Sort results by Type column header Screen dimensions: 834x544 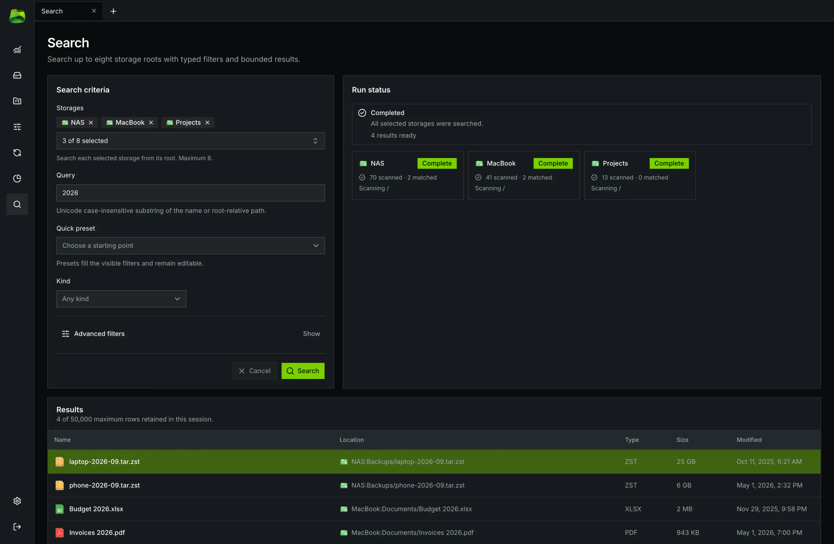point(631,440)
